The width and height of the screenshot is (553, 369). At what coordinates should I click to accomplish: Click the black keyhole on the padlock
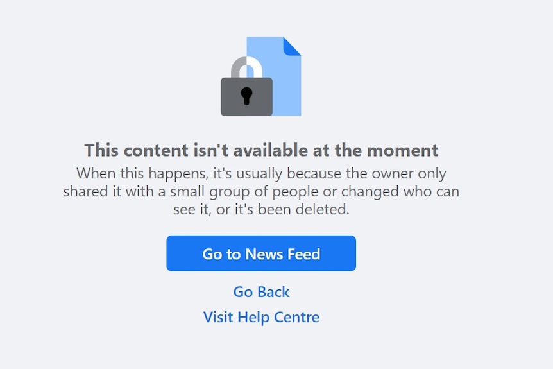[x=246, y=96]
